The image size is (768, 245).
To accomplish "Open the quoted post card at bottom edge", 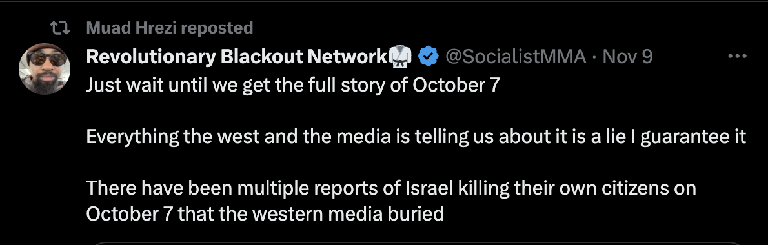I will (x=418, y=242).
